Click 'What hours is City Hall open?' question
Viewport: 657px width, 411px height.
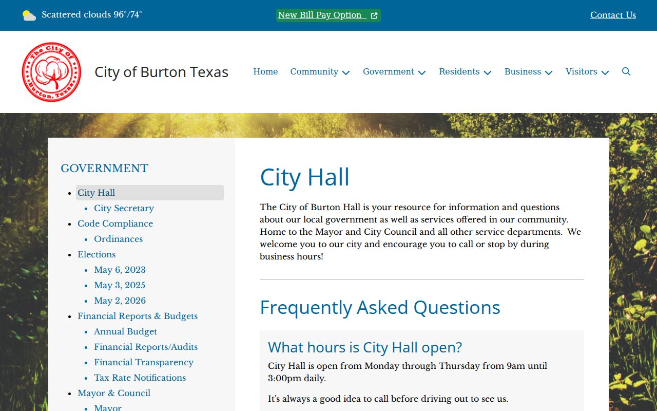click(x=365, y=347)
